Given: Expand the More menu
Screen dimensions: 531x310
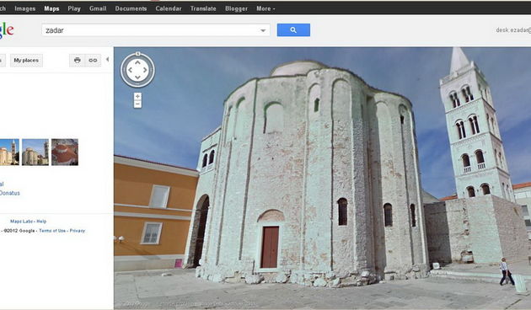Looking at the screenshot, I should pyautogui.click(x=265, y=8).
